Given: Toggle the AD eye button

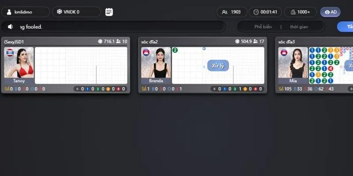Looking at the screenshot, I should point(330,12).
